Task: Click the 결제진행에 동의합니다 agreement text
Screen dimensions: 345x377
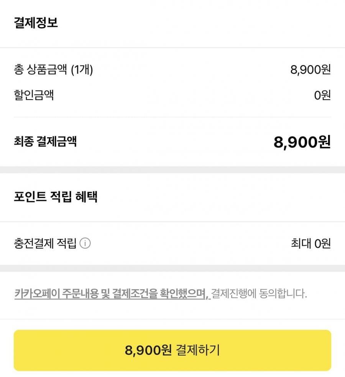Action: pyautogui.click(x=259, y=294)
